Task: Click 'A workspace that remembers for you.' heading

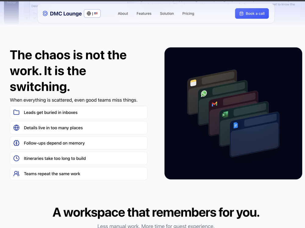Action: pyautogui.click(x=156, y=212)
